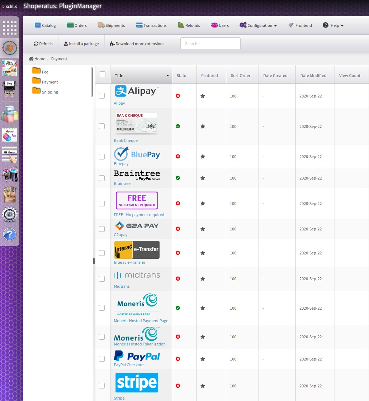Open the Shoperatus dollar icon in sidebar
The width and height of the screenshot is (369, 401).
(10, 48)
